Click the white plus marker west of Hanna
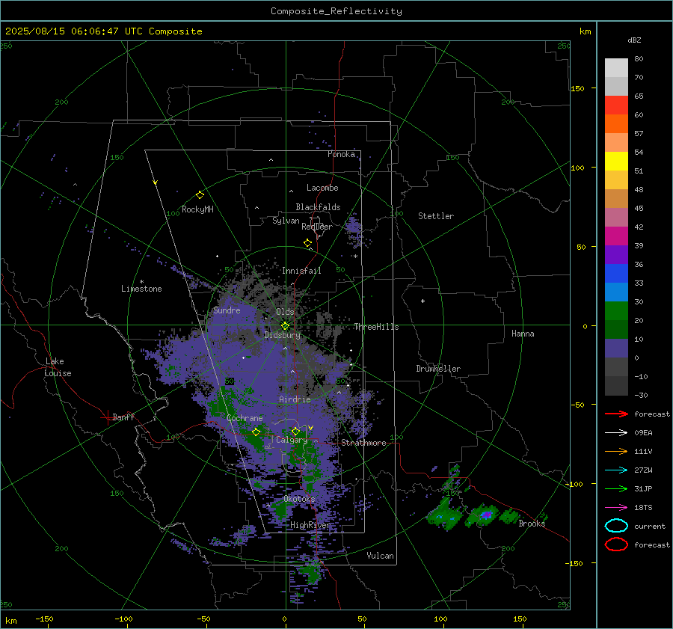Screen dimensions: 673x629 [x=422, y=301]
